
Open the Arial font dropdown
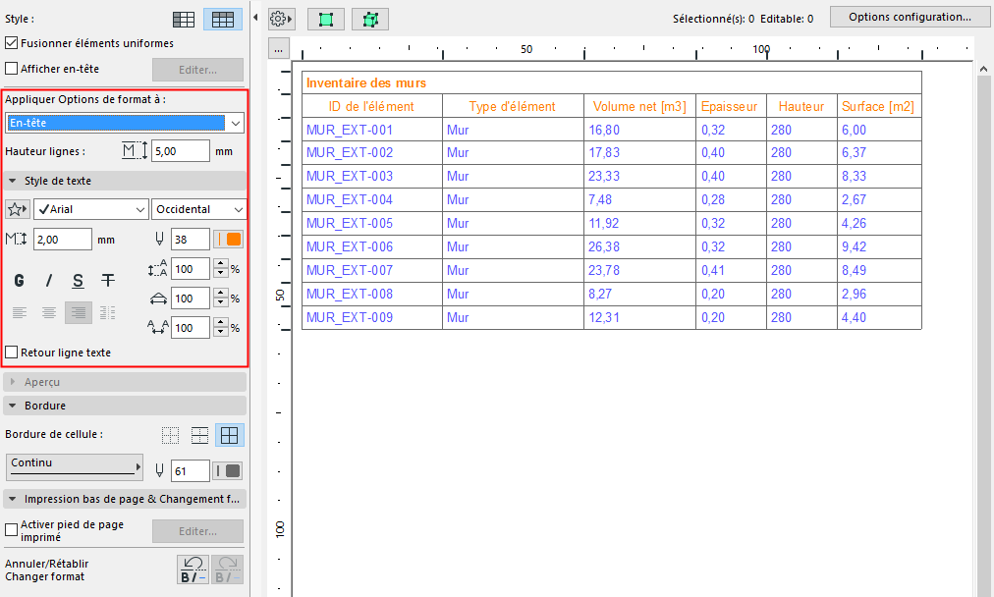click(x=90, y=209)
